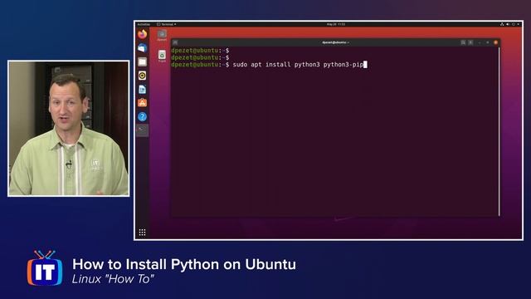Open LibreOffice Writer from the dock

point(142,89)
